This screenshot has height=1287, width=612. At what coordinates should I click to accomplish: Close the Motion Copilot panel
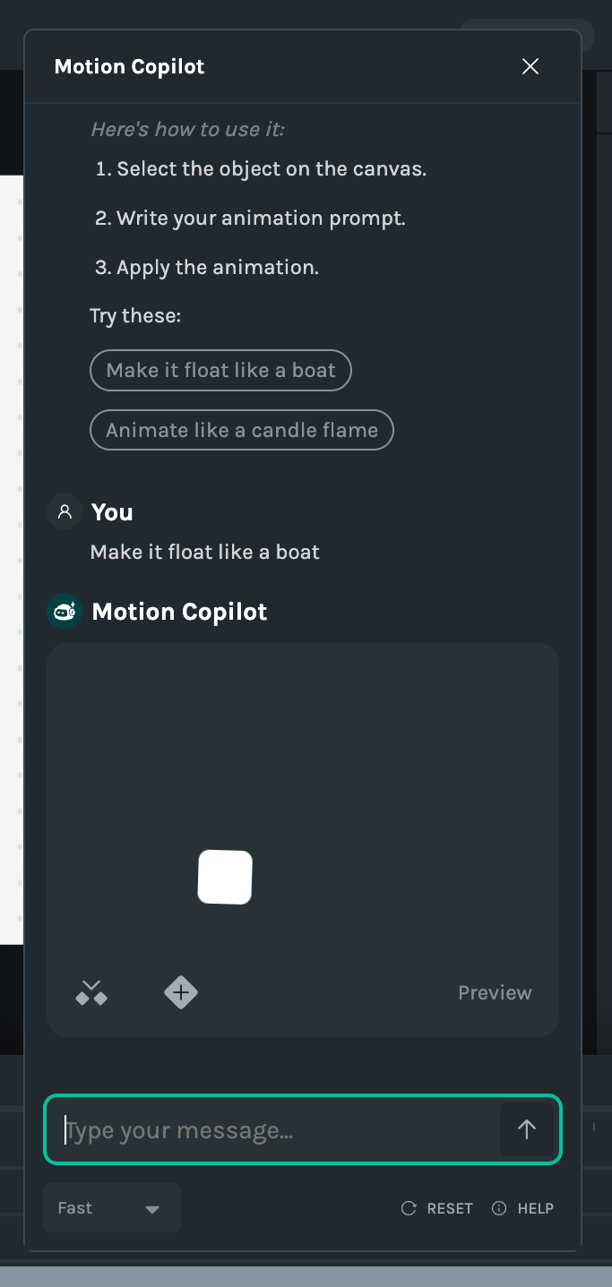(530, 67)
